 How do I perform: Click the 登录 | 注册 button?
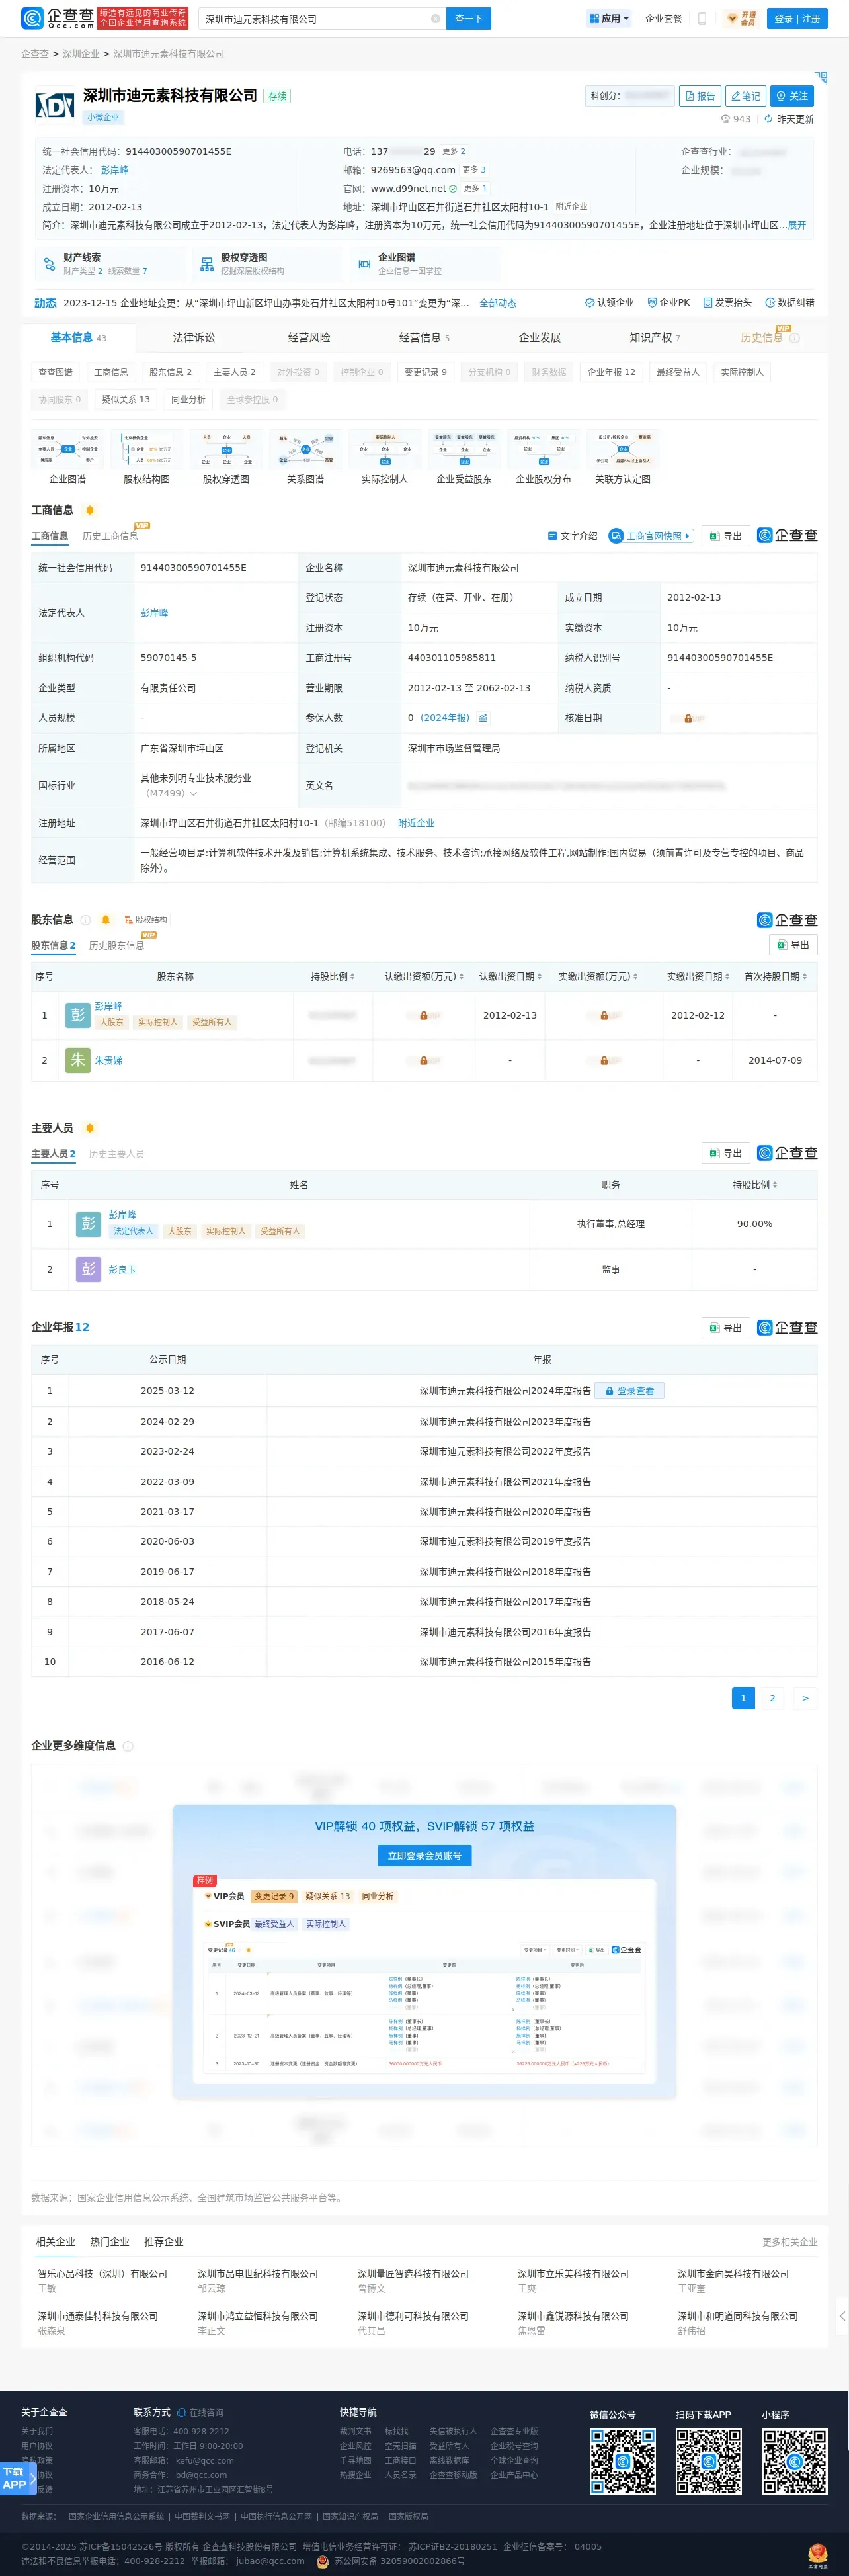pyautogui.click(x=797, y=19)
